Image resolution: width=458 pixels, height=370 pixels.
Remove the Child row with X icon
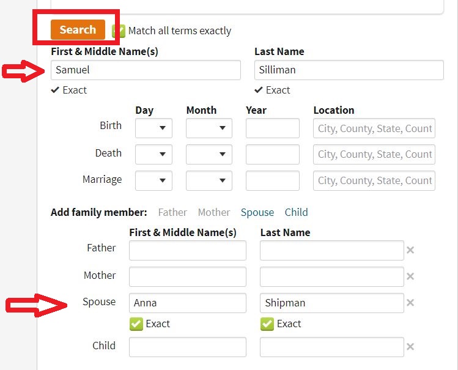click(411, 347)
